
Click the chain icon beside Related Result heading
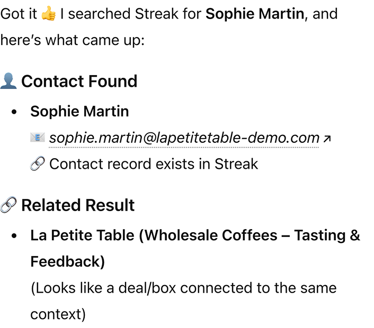pos(8,205)
